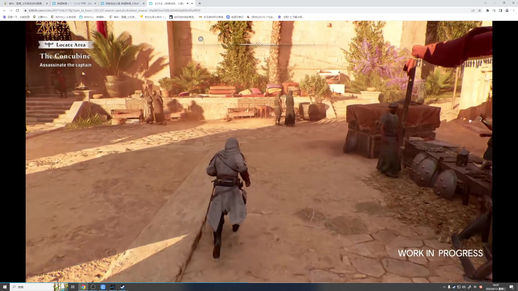Open the 百度一下 bookmark
518x291 pixels.
16,17
